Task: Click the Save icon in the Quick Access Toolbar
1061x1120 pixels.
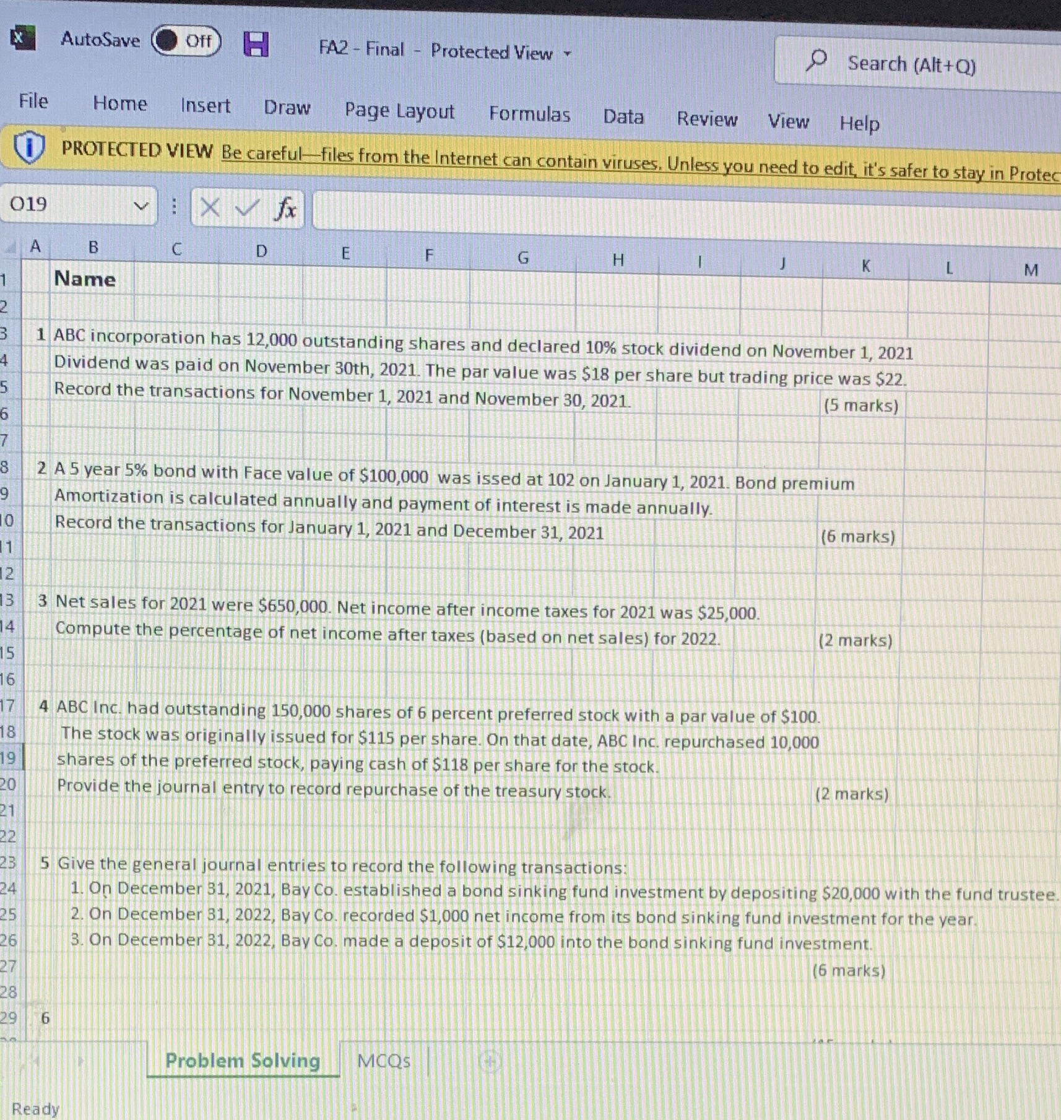Action: pyautogui.click(x=256, y=43)
